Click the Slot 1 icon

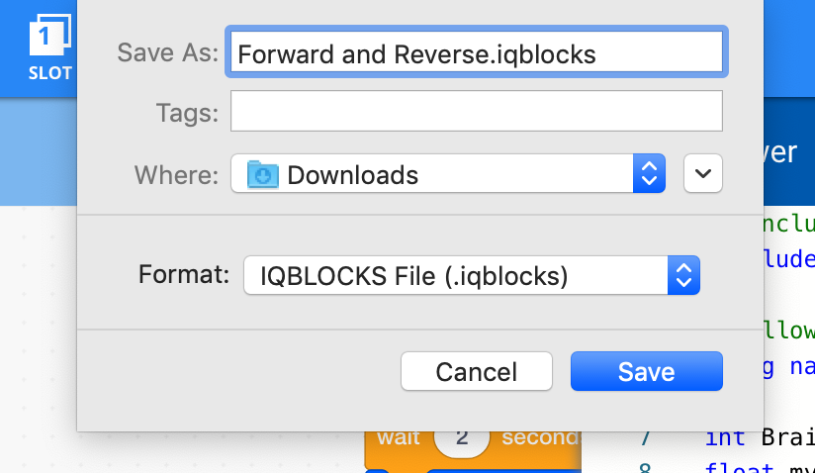click(49, 37)
